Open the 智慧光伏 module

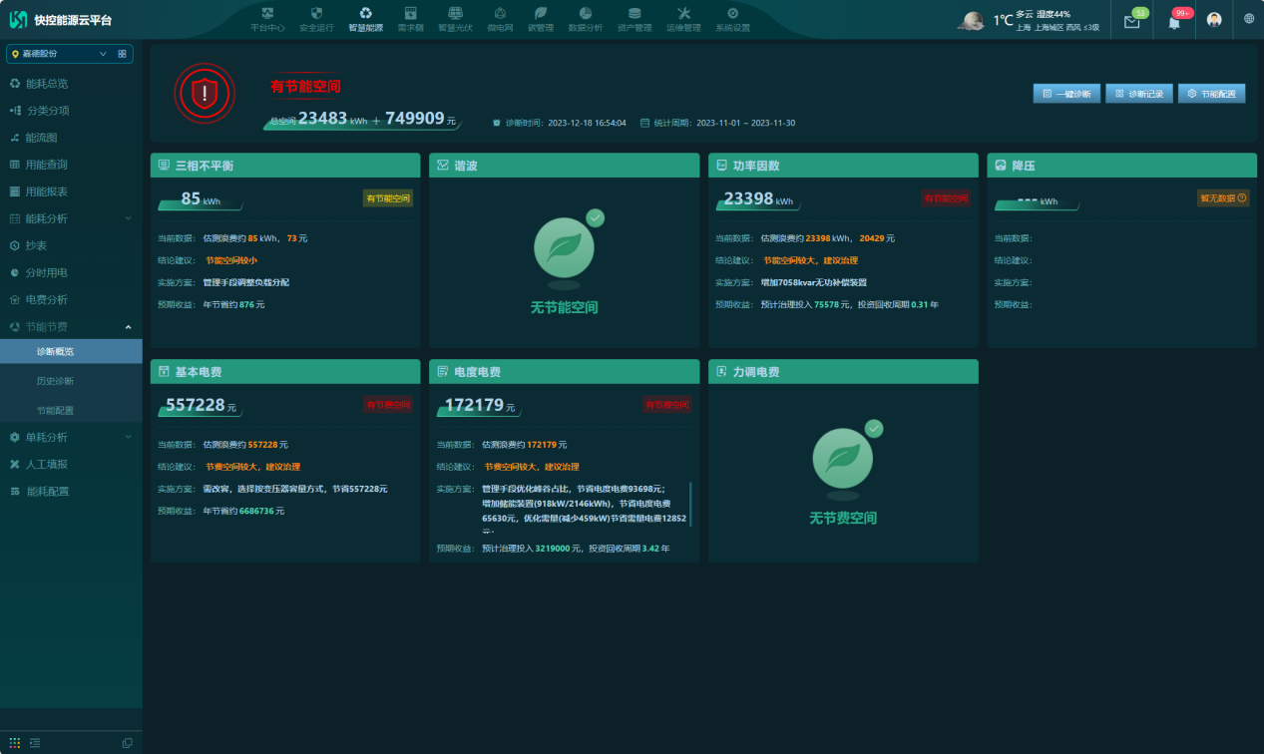[x=455, y=19]
